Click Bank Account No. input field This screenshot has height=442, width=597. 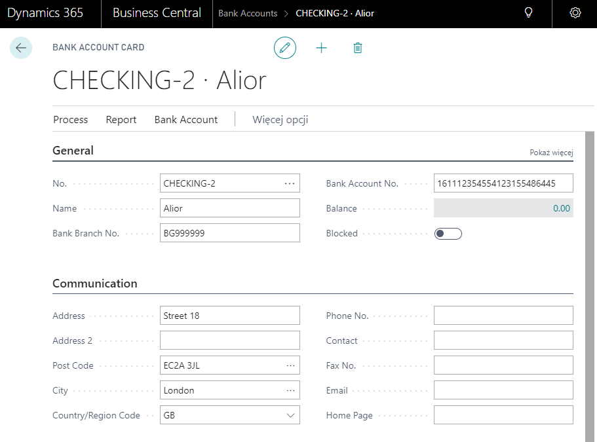pos(503,183)
